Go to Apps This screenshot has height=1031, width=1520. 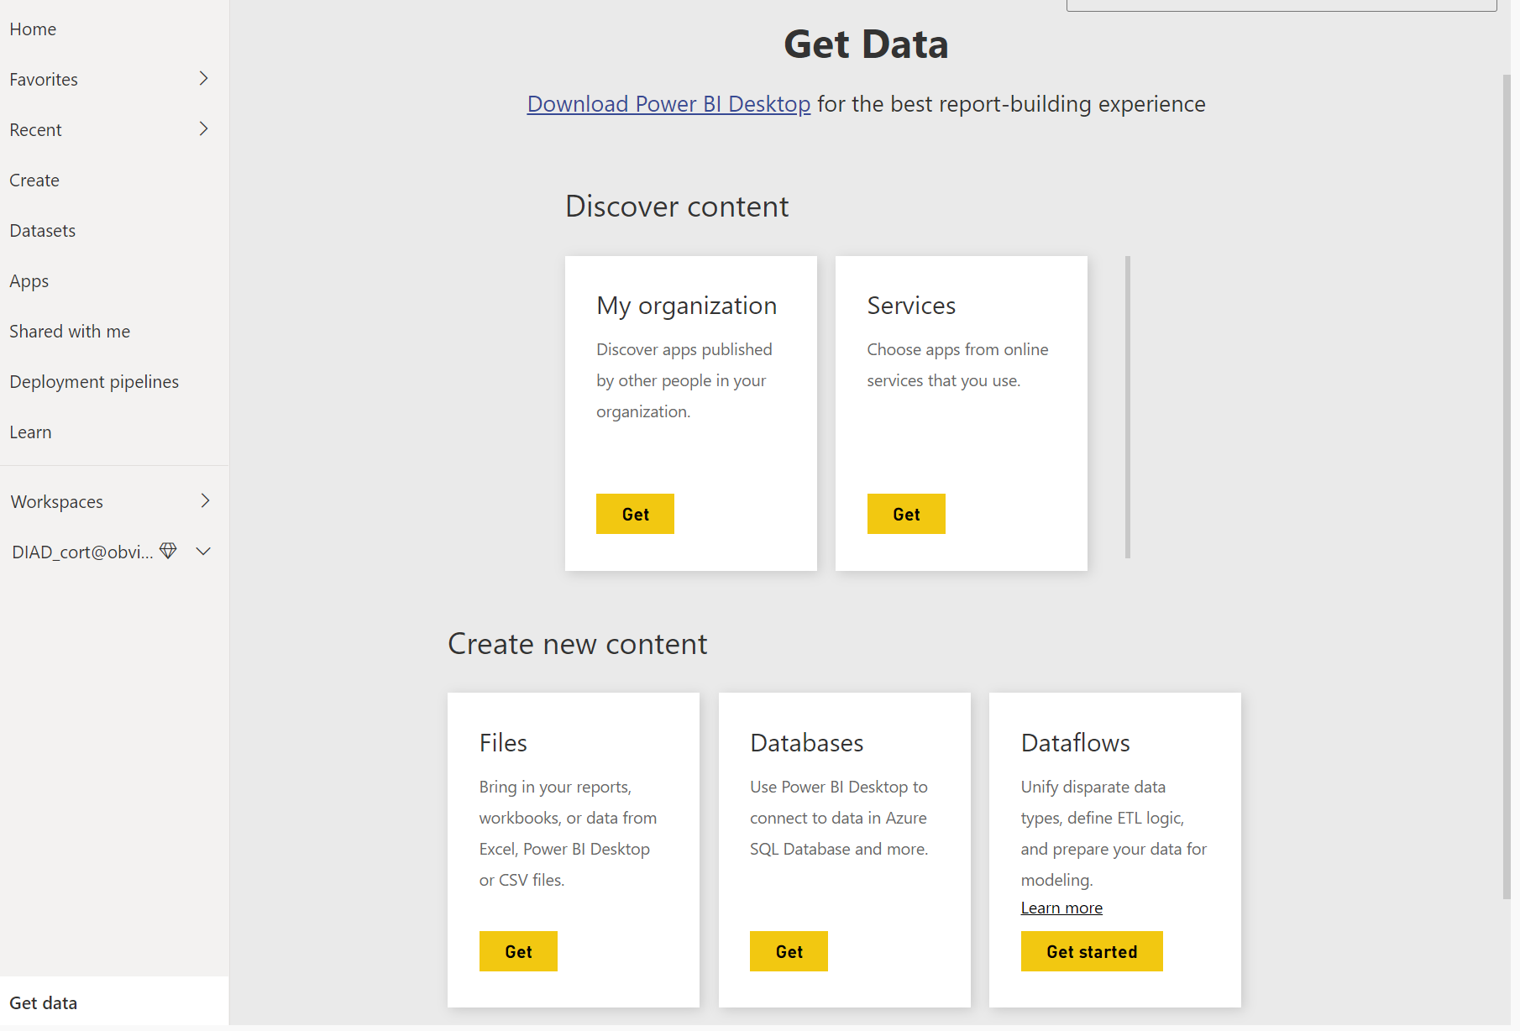tap(29, 280)
